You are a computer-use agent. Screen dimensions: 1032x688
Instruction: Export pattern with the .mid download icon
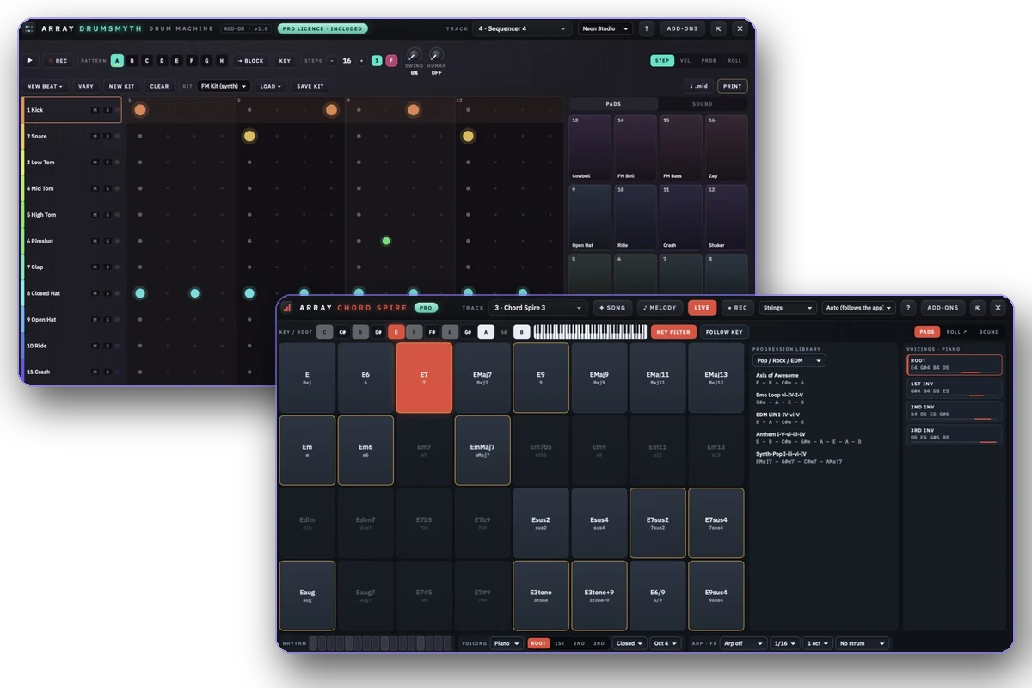click(x=698, y=86)
